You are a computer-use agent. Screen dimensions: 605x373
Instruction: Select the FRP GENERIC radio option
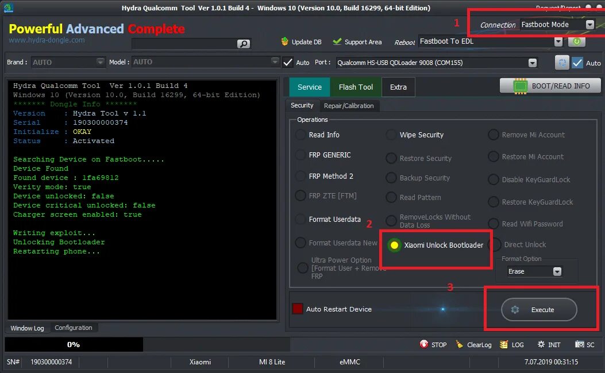[300, 155]
